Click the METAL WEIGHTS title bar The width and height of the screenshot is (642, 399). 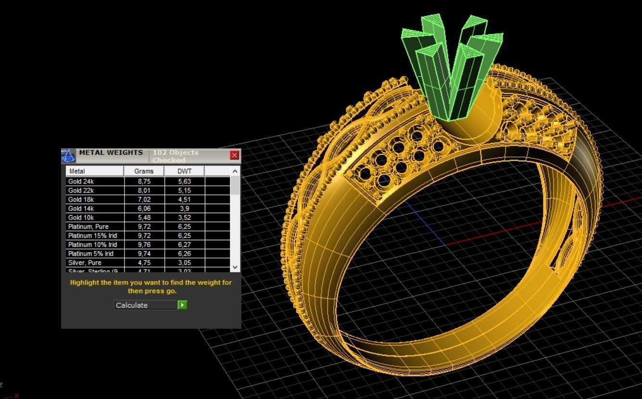coord(111,153)
